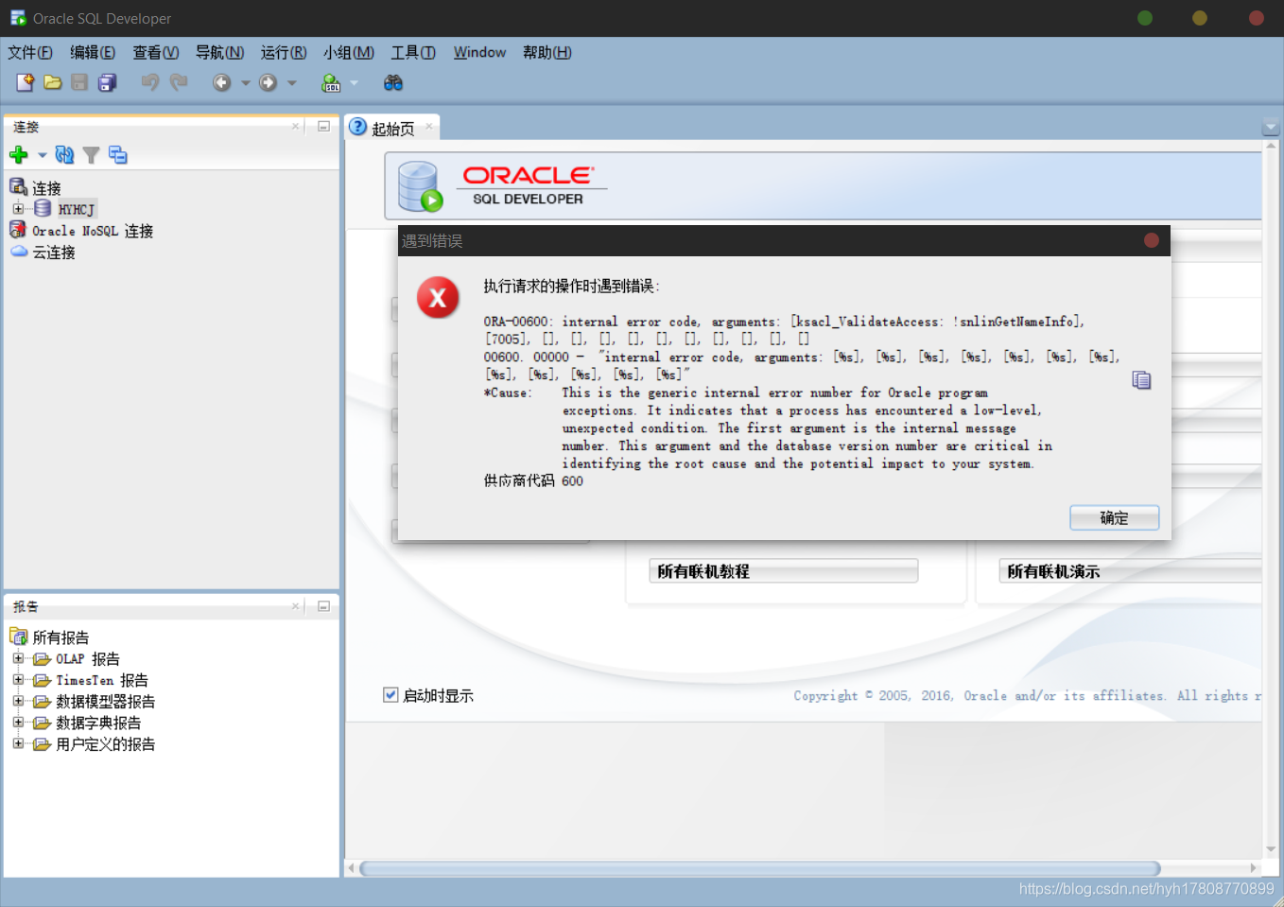The height and width of the screenshot is (907, 1284).
Task: Click the 所有联机教程 button
Action: point(784,570)
